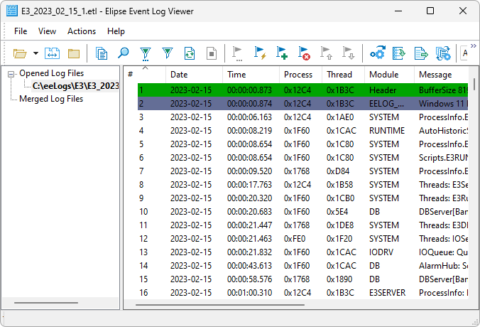Screen dimensions: 480x327
Task: Select log row 13 with IODRV module
Action: click(298, 252)
